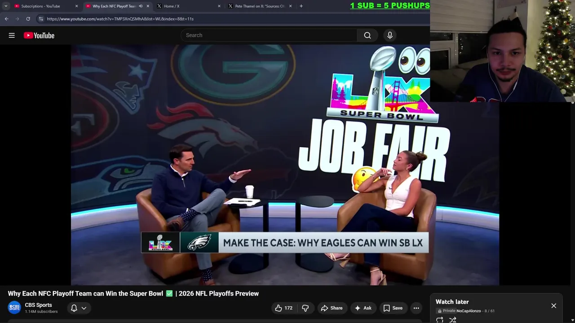
Task: Select the Why Each NFC Playoff Team tab
Action: point(114,6)
